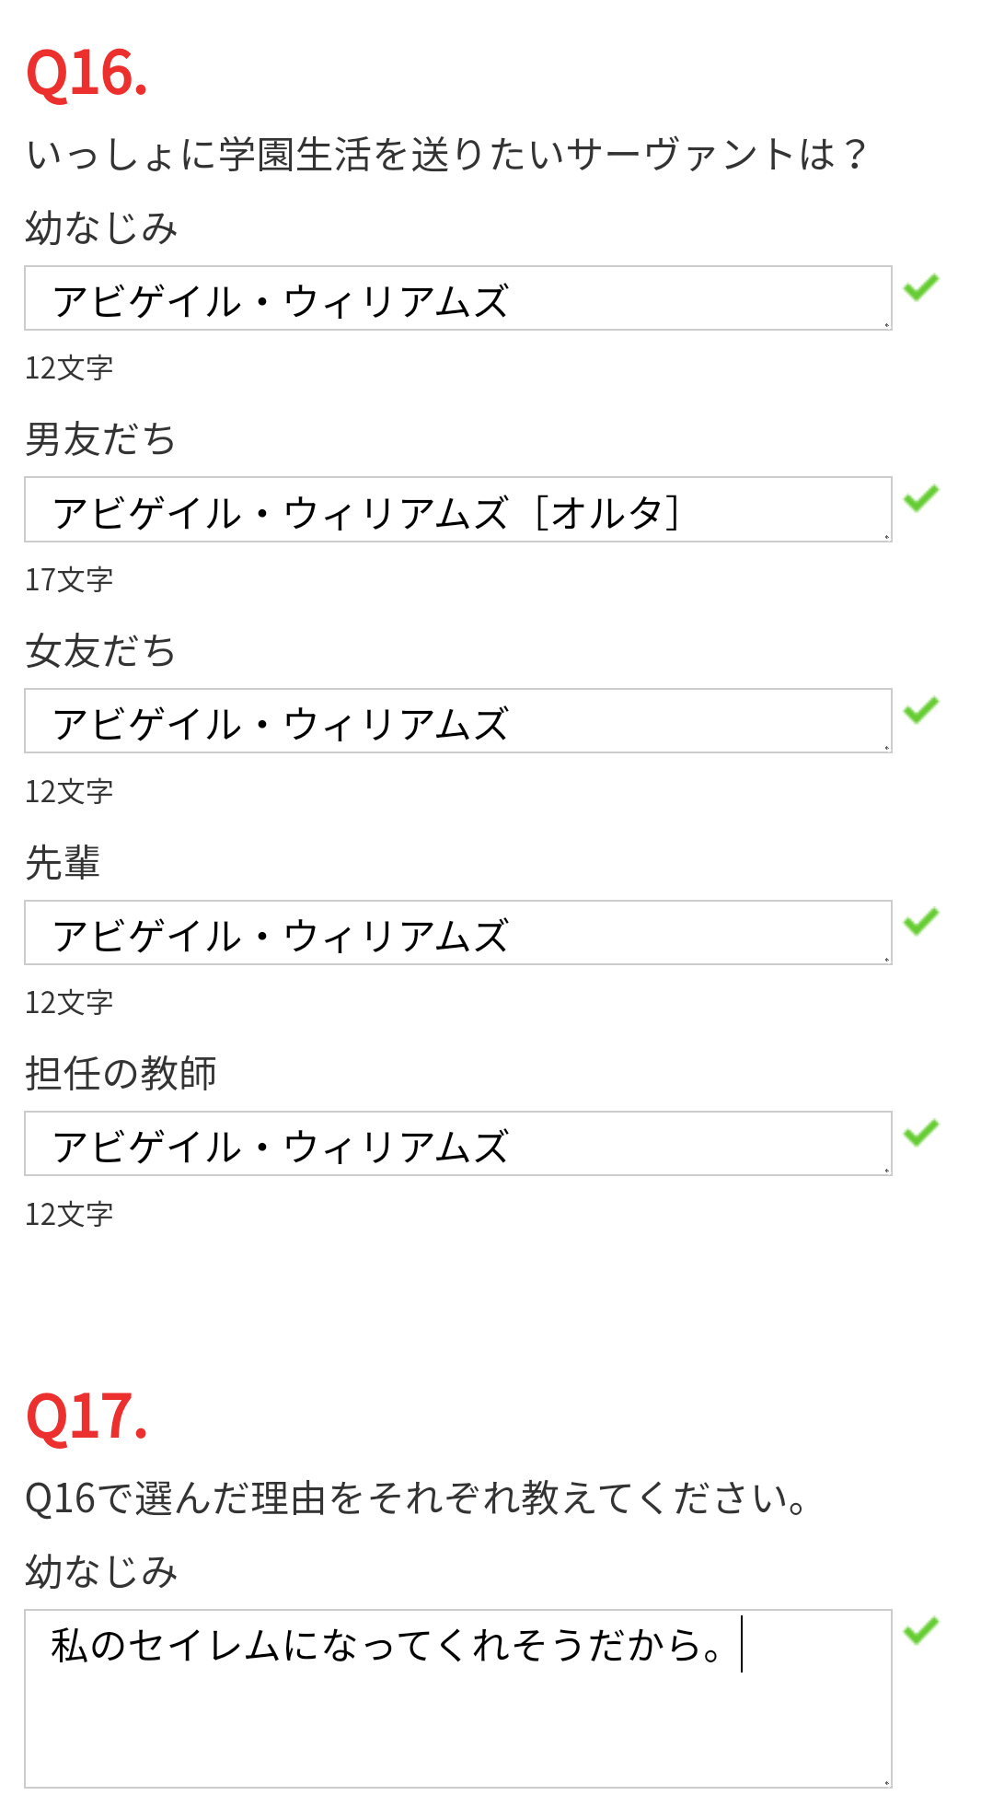Focus the 女友だち answer input
The image size is (981, 1795).
point(457,721)
